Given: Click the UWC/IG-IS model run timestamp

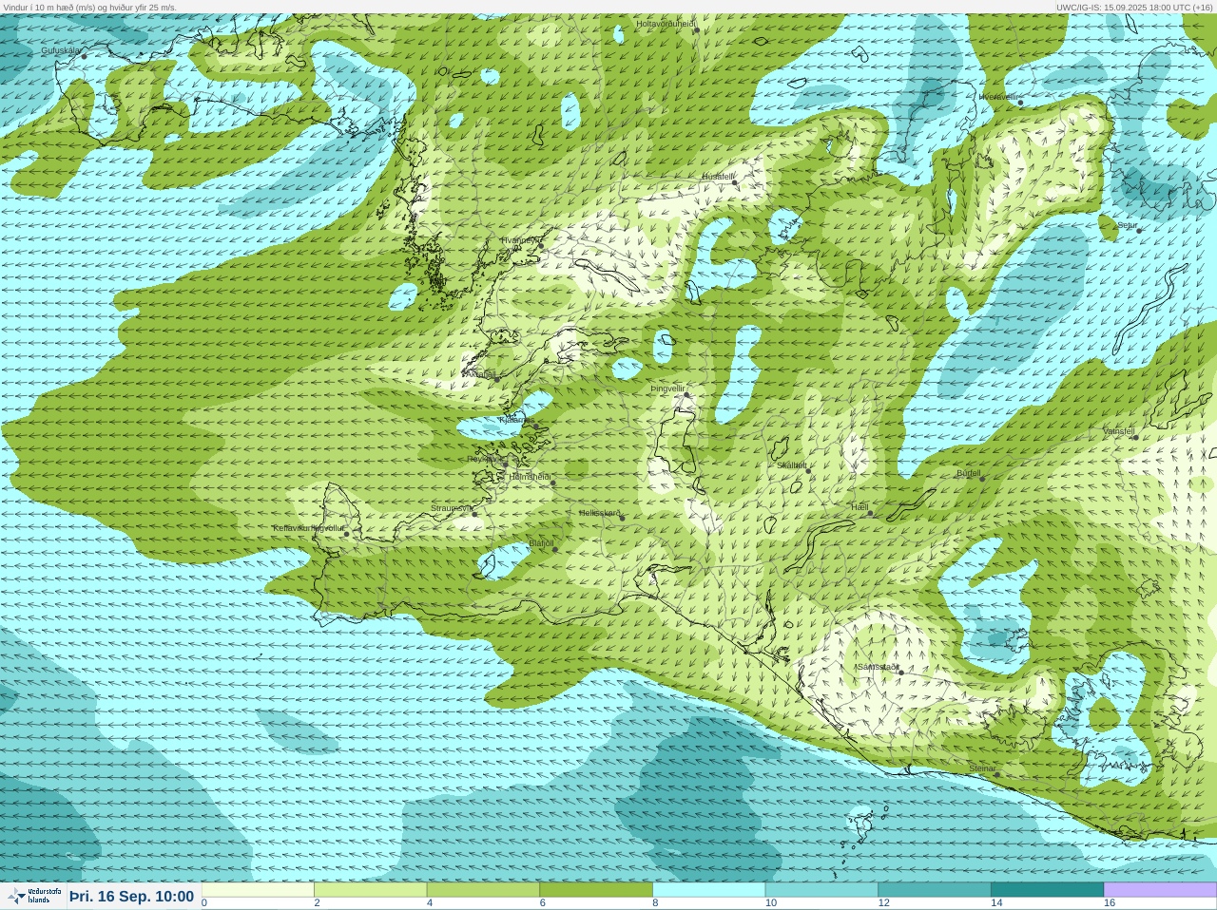Looking at the screenshot, I should [1133, 7].
